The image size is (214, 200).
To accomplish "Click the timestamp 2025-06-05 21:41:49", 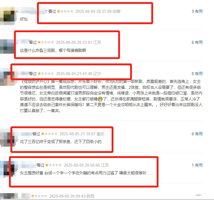I will (74, 74).
